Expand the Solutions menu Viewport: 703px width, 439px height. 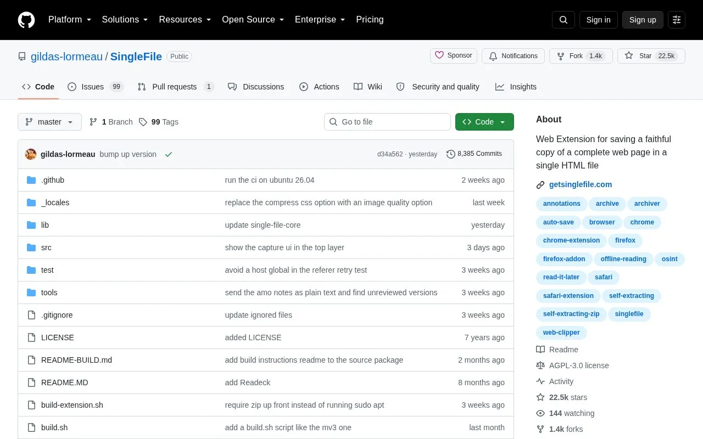click(125, 20)
